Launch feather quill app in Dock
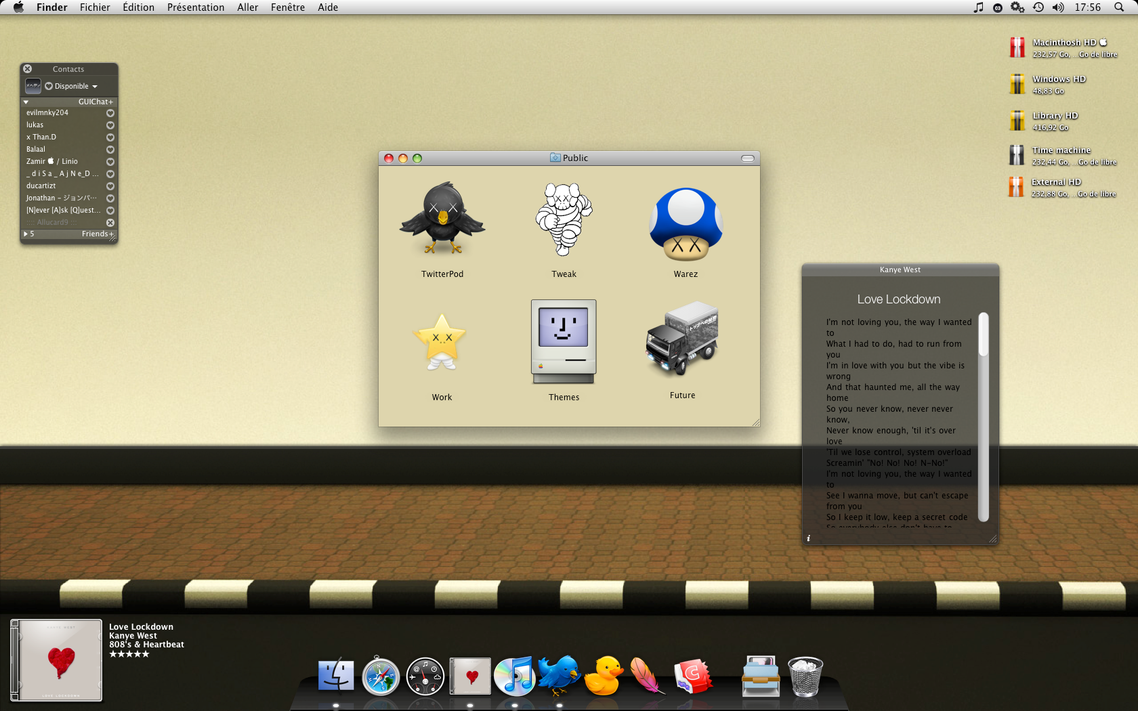The width and height of the screenshot is (1138, 711). (x=648, y=676)
